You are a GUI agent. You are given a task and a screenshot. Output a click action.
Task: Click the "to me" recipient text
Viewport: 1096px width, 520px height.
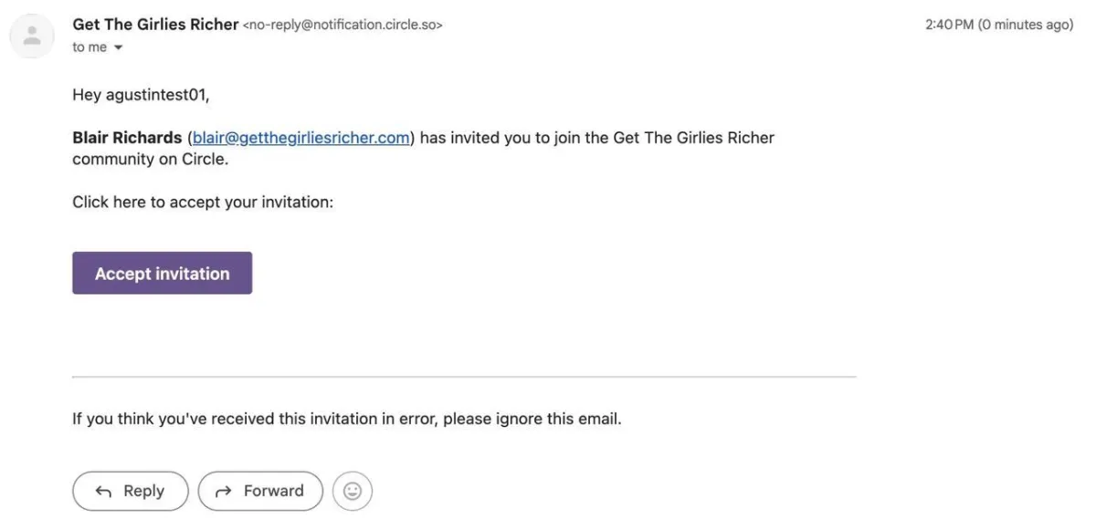(x=90, y=47)
